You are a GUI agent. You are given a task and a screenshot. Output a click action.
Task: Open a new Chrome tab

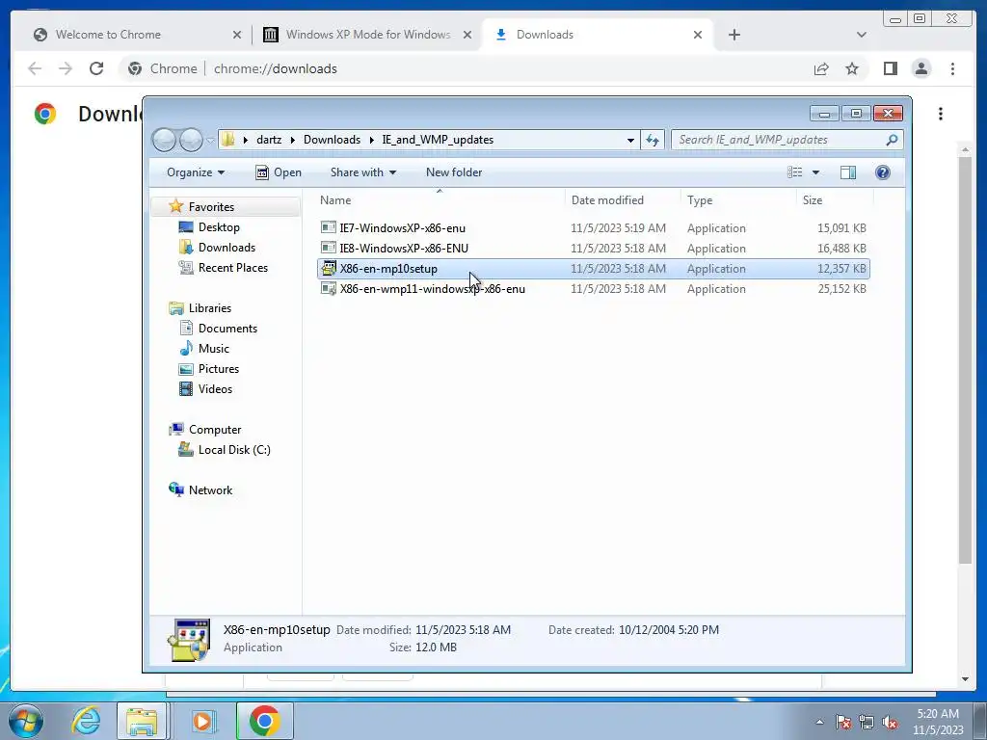coord(734,35)
